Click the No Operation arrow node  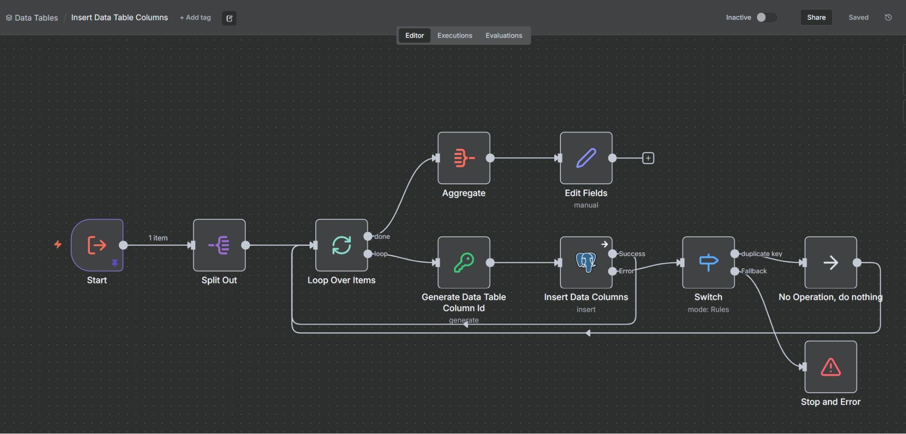pos(830,263)
